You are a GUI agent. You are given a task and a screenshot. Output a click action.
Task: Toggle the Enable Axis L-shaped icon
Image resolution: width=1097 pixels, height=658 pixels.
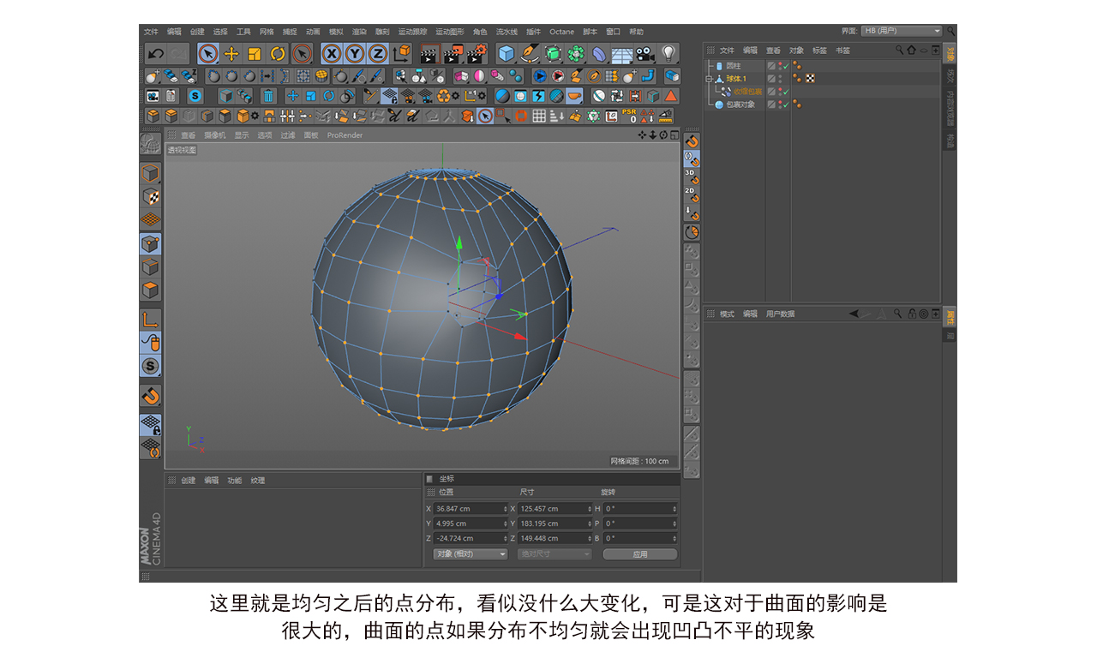click(151, 320)
